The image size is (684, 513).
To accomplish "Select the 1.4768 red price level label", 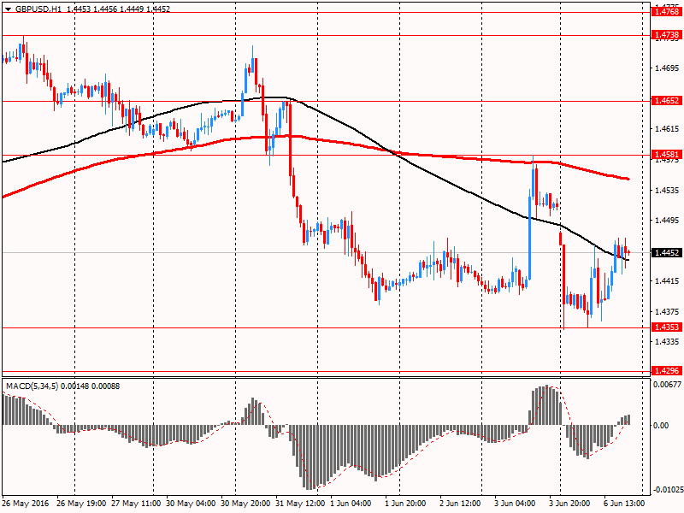I will pos(667,12).
